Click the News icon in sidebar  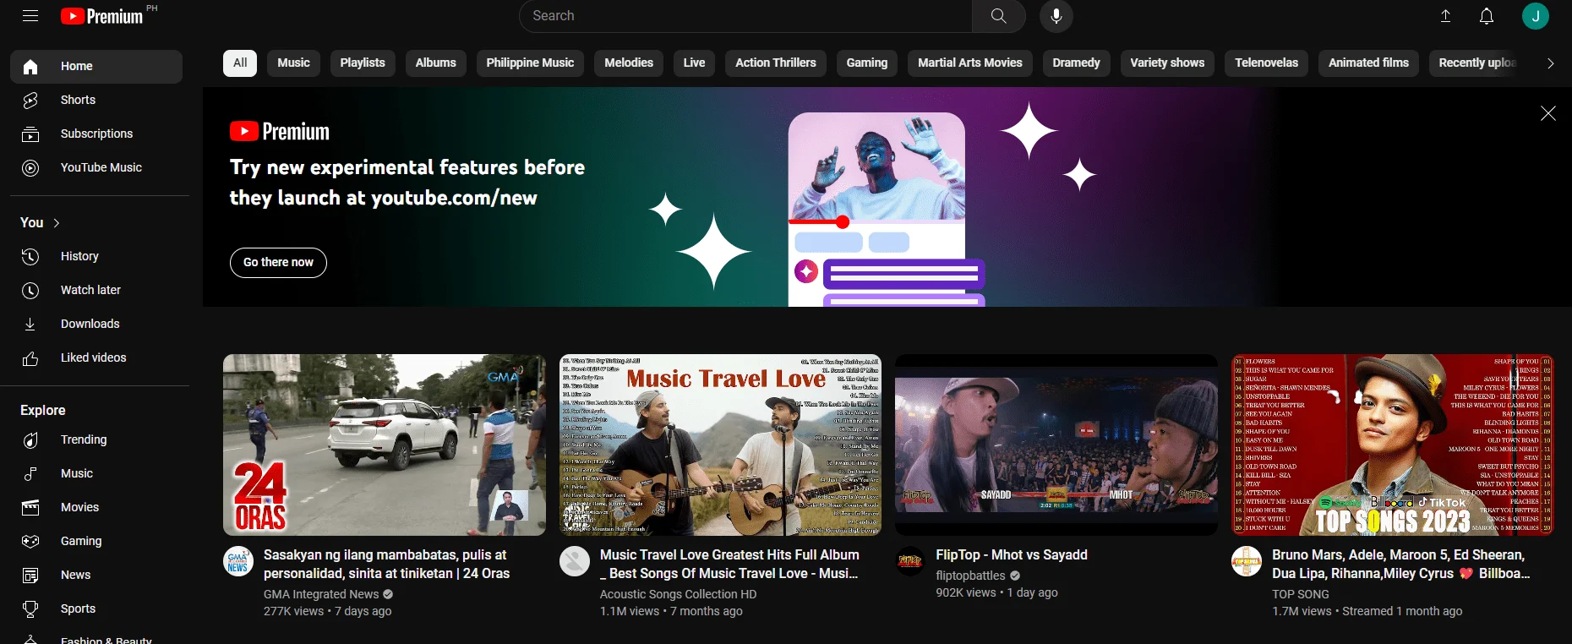pyautogui.click(x=30, y=576)
